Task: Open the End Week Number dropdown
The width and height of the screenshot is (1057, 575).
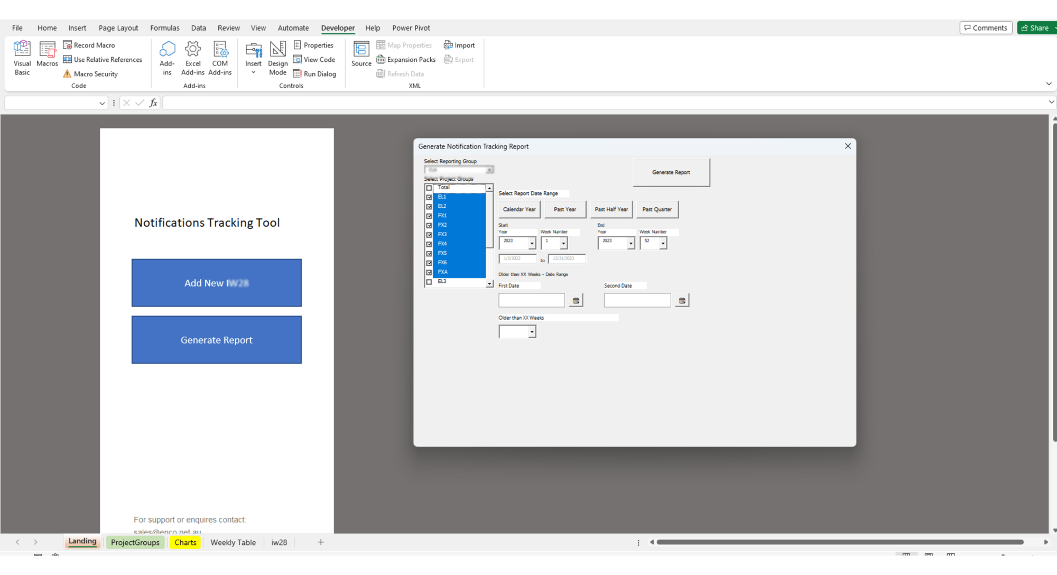Action: pos(663,243)
